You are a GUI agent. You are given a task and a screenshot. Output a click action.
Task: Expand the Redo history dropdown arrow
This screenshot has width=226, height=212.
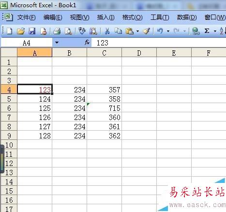[x=184, y=31]
